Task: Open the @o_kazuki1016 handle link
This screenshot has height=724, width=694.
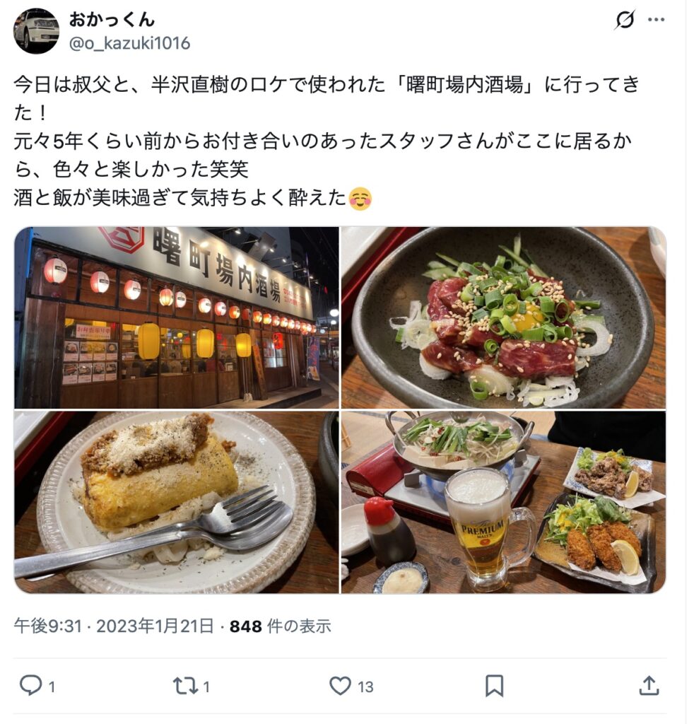Action: (x=129, y=43)
